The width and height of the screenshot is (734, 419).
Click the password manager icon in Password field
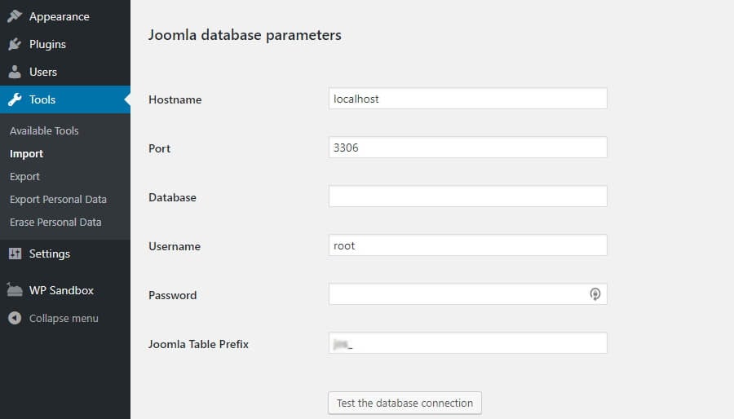pos(595,294)
